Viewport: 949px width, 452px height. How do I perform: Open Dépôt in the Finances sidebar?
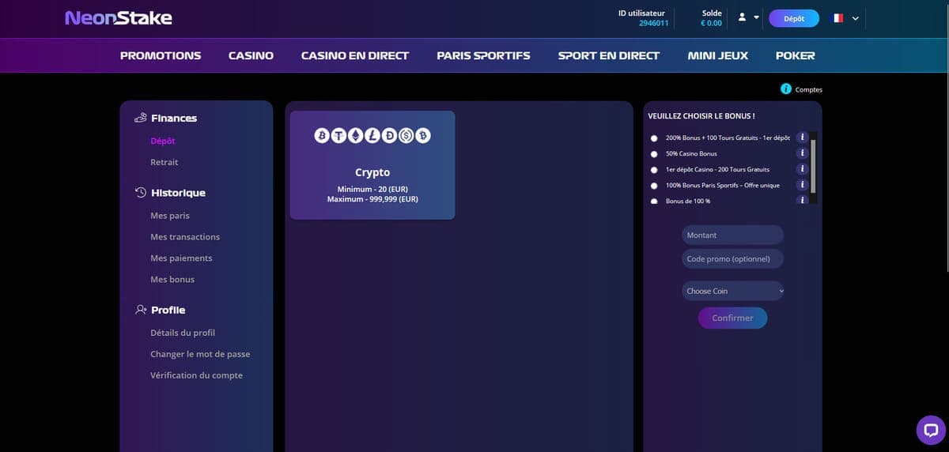[x=163, y=141]
